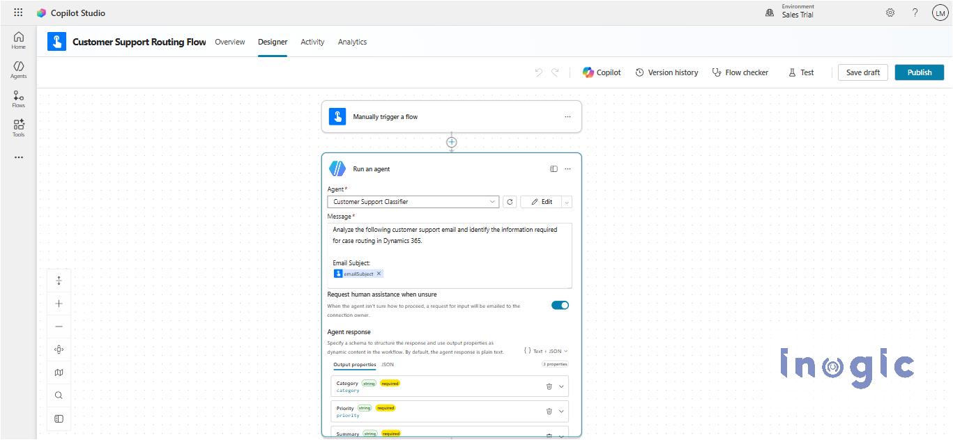Click in the Message text box
The height and width of the screenshot is (440, 953).
(450, 256)
